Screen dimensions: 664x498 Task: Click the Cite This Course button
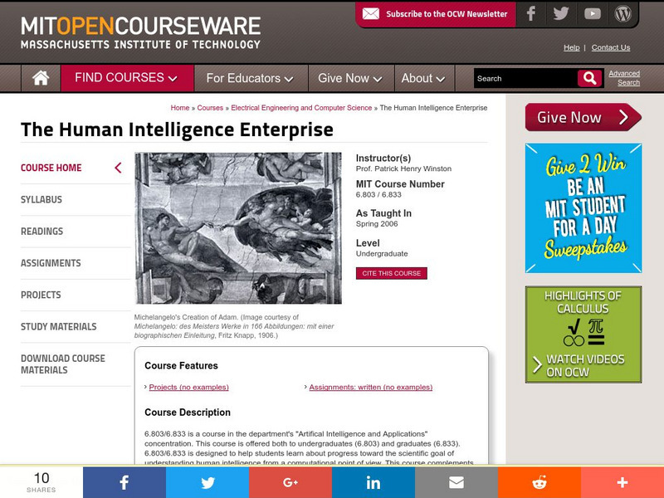[x=391, y=273]
